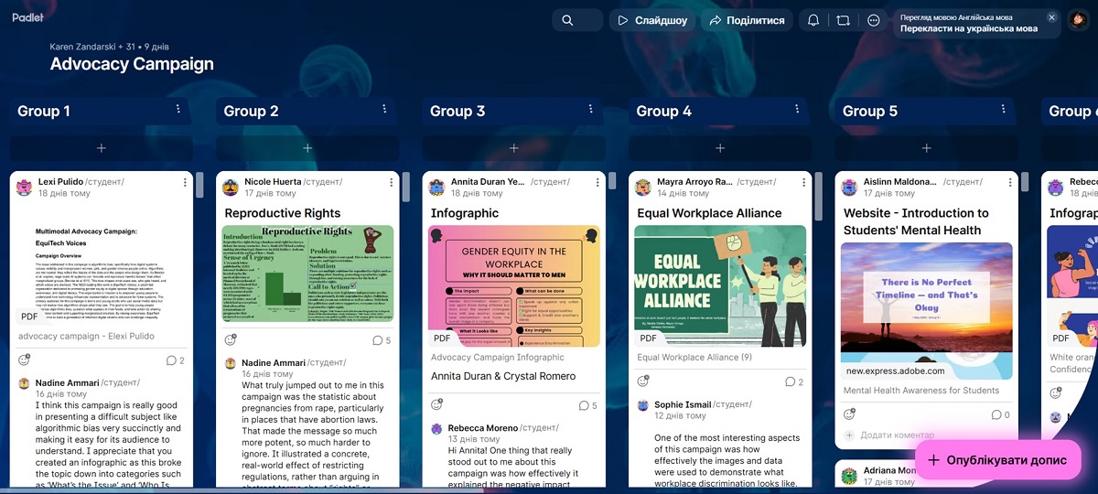
Task: Open Annita Duran post options menu
Action: click(x=597, y=183)
